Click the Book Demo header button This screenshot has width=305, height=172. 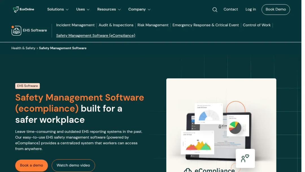275,9
